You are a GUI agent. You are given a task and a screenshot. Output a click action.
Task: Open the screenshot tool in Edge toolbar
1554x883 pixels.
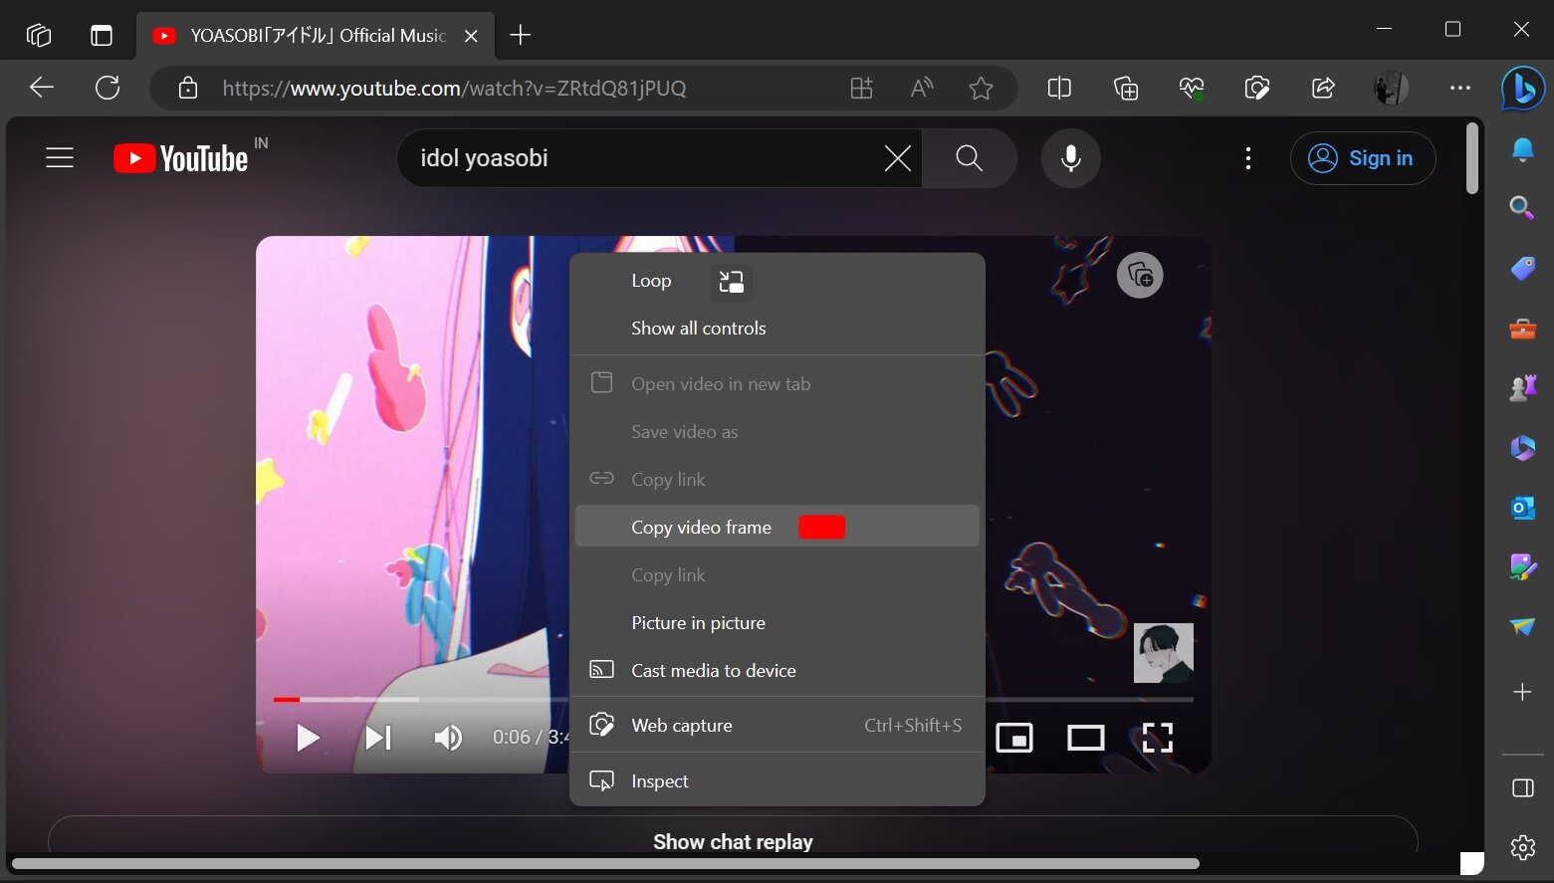pyautogui.click(x=1257, y=88)
